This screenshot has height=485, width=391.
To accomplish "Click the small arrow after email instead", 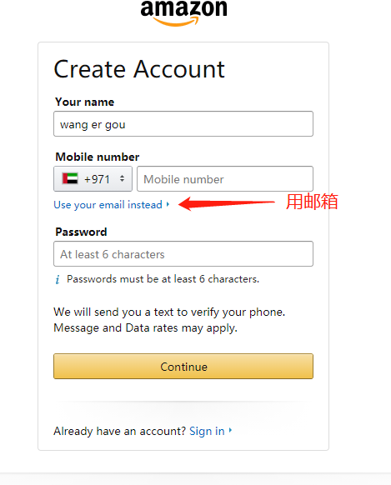I will [168, 204].
